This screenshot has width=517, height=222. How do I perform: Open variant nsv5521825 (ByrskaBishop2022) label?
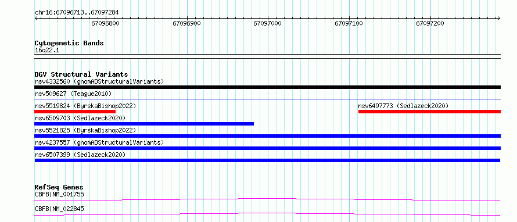pos(85,130)
